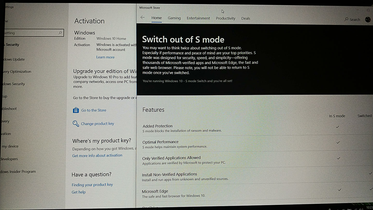Click the Microsoft Store back arrow
This screenshot has height=210, width=373.
pyautogui.click(x=142, y=18)
